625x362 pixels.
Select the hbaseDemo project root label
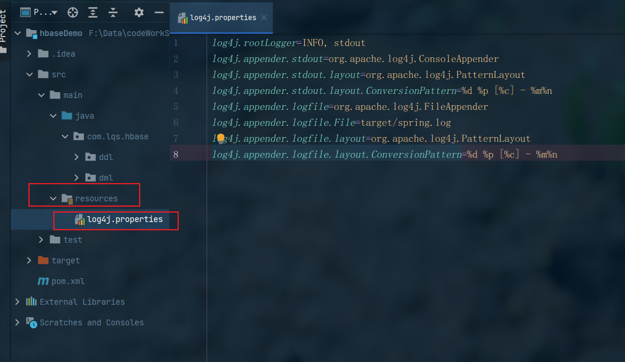(61, 34)
